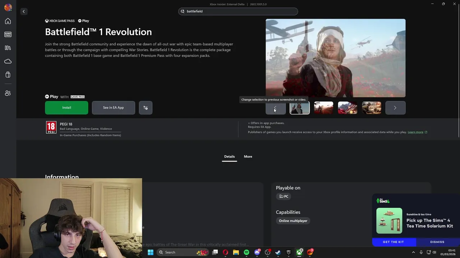This screenshot has width=460, height=258.
Task: Open My Library in the sidebar
Action: coord(8,48)
